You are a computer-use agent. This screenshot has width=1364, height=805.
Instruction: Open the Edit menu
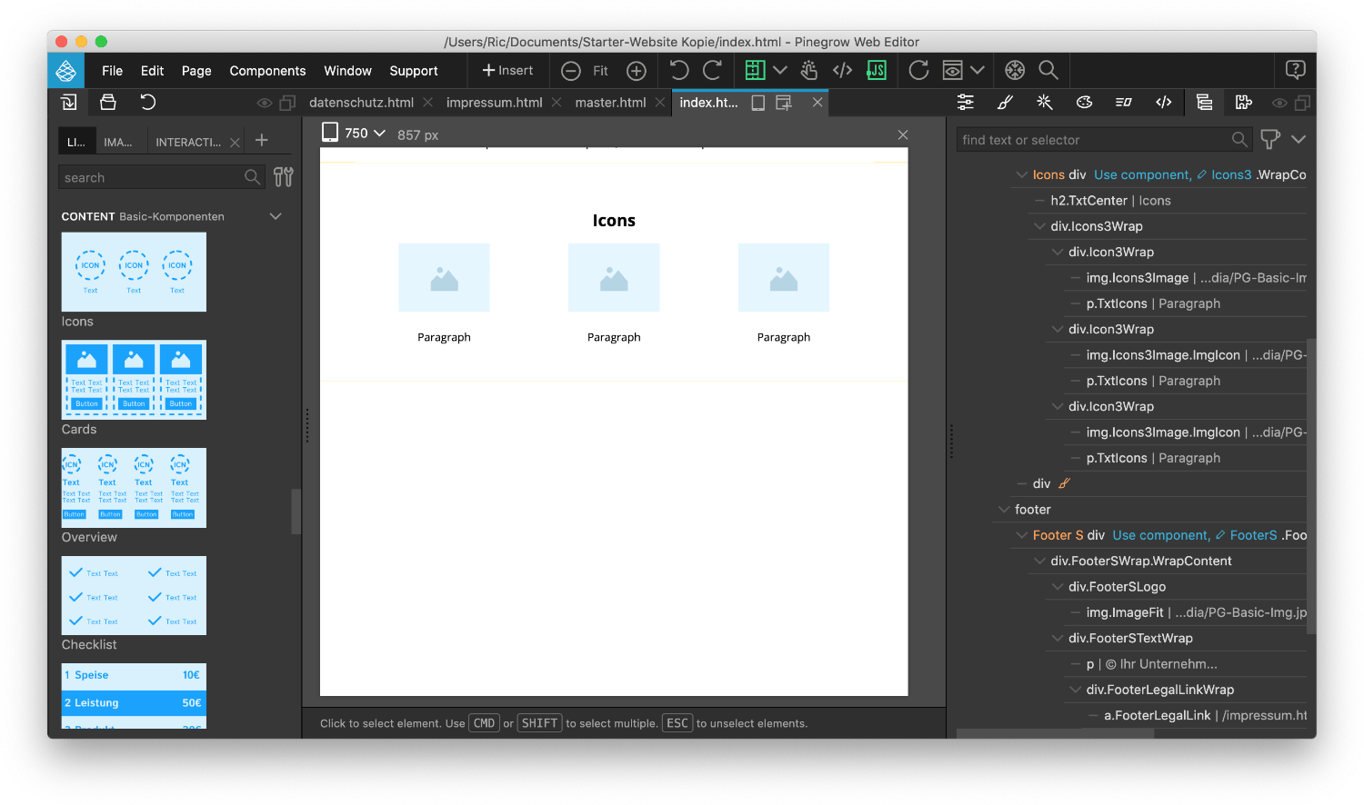click(152, 71)
